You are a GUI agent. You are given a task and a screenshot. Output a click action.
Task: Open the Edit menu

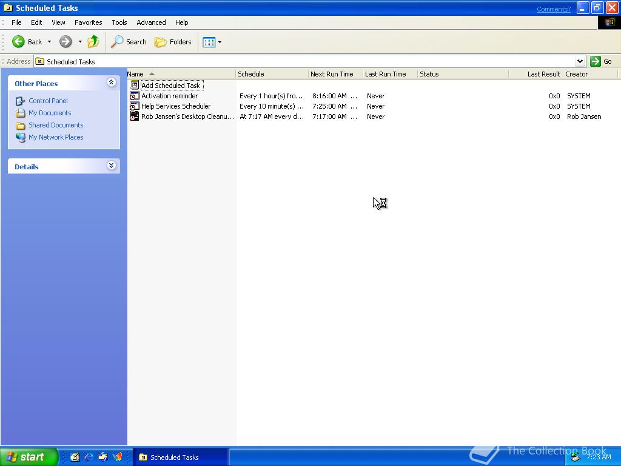tap(36, 22)
